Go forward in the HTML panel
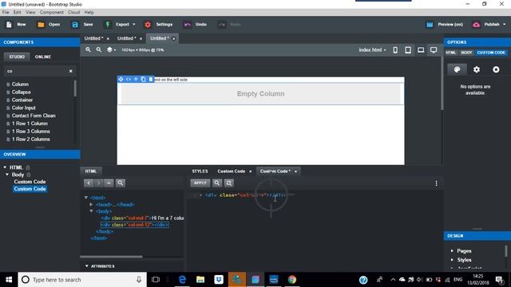Screen dimensions: 511x287 coord(98,183)
